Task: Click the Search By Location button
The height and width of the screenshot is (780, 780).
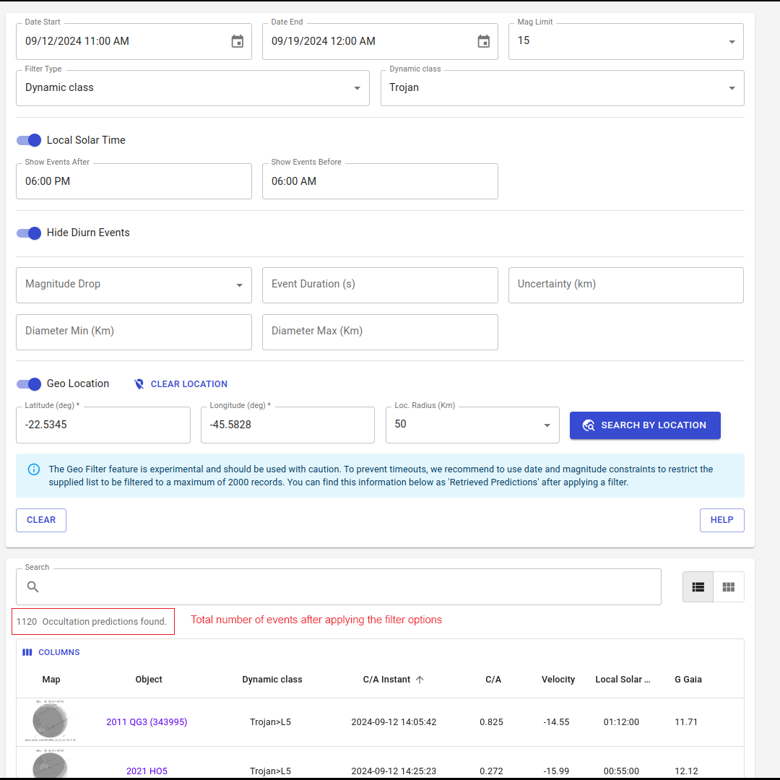Action: click(x=645, y=425)
